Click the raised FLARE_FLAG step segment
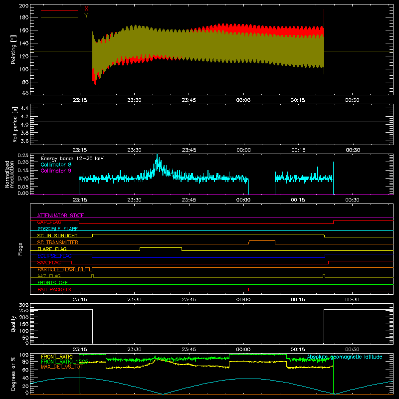This screenshot has height=399, width=399. coord(161,247)
